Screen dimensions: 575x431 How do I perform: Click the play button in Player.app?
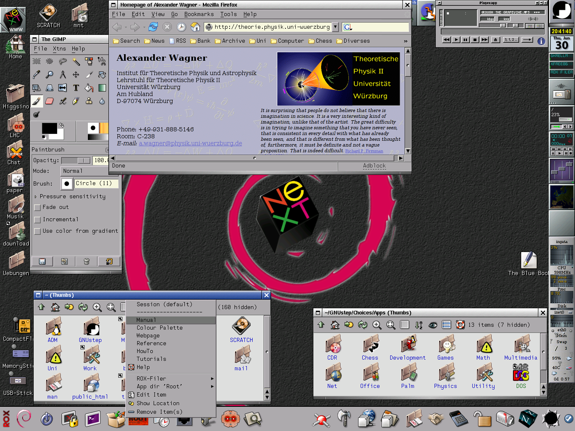[x=456, y=40]
